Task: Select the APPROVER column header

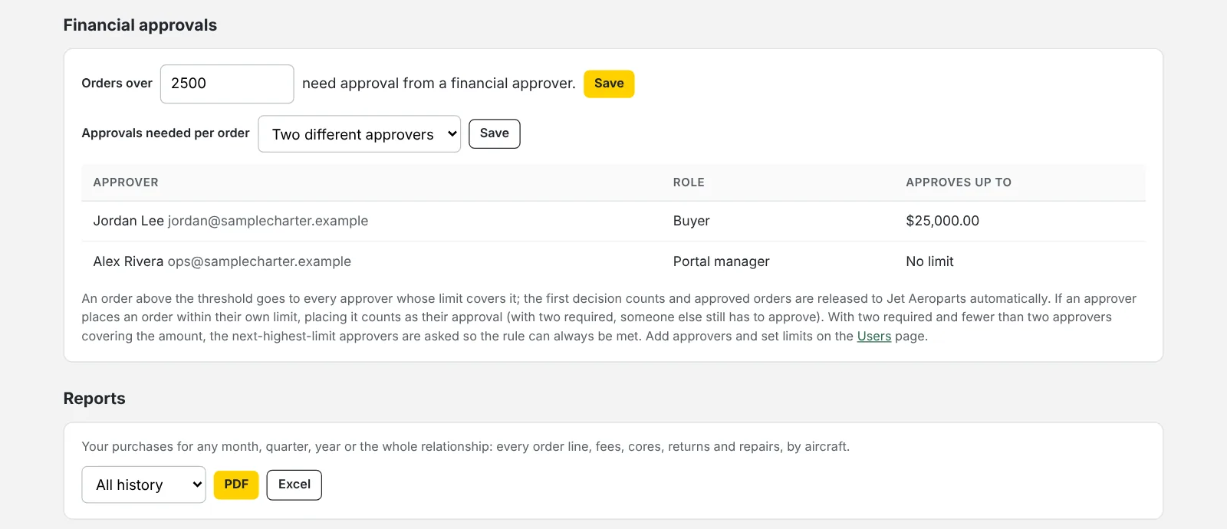Action: (x=126, y=182)
